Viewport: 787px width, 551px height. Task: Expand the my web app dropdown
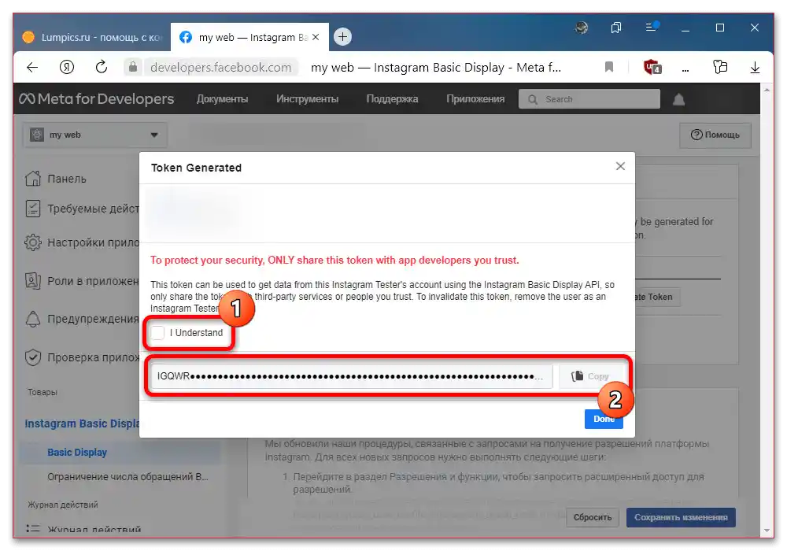[95, 135]
